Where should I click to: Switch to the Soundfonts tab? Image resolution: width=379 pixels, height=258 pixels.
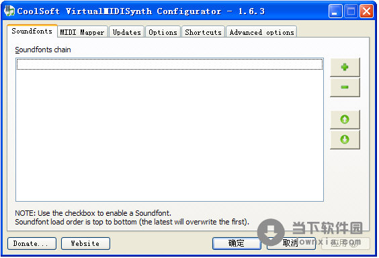pos(32,31)
